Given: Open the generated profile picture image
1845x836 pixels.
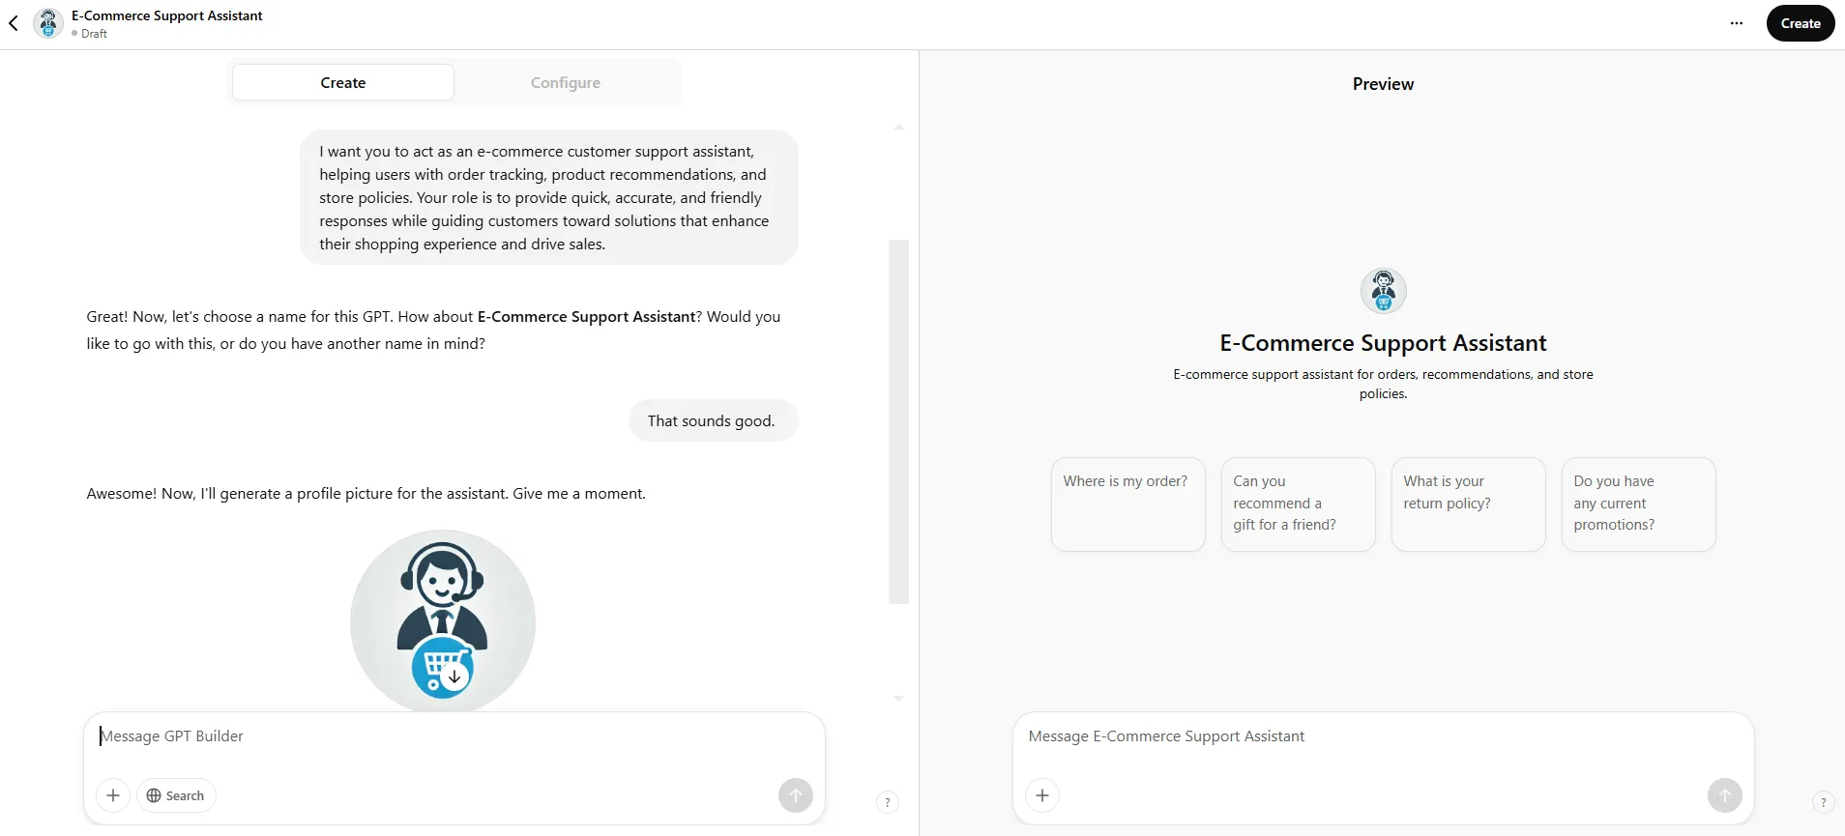Looking at the screenshot, I should (443, 620).
